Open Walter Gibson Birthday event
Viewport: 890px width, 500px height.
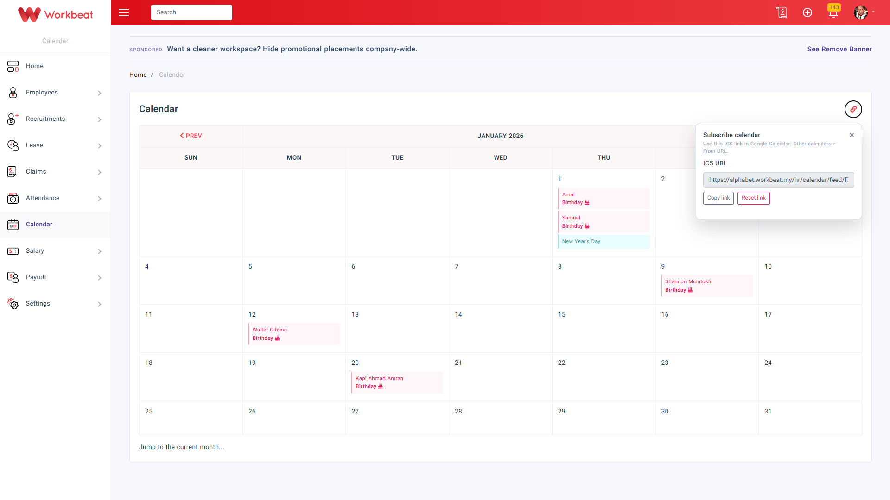294,334
